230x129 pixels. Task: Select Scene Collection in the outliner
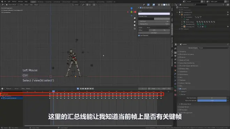pos(184,7)
